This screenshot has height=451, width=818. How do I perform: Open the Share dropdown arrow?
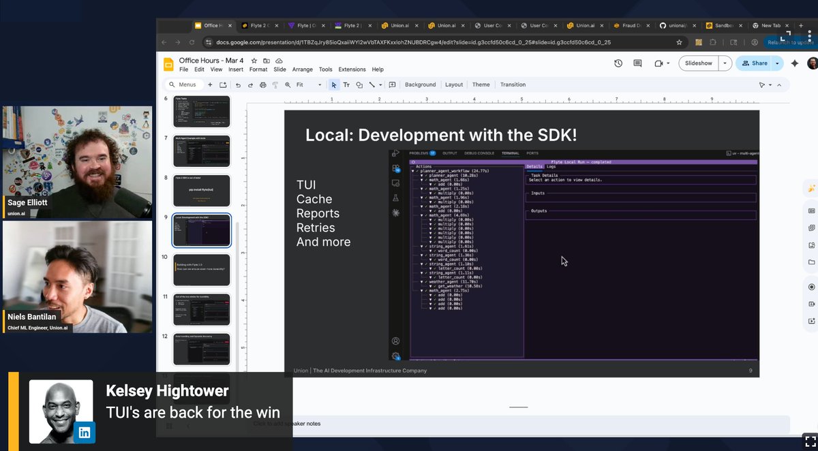coord(776,63)
